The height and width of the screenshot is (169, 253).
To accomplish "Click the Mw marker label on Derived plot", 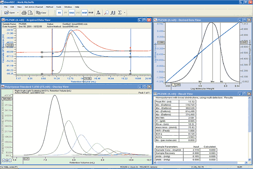I will pyautogui.click(x=212, y=81).
